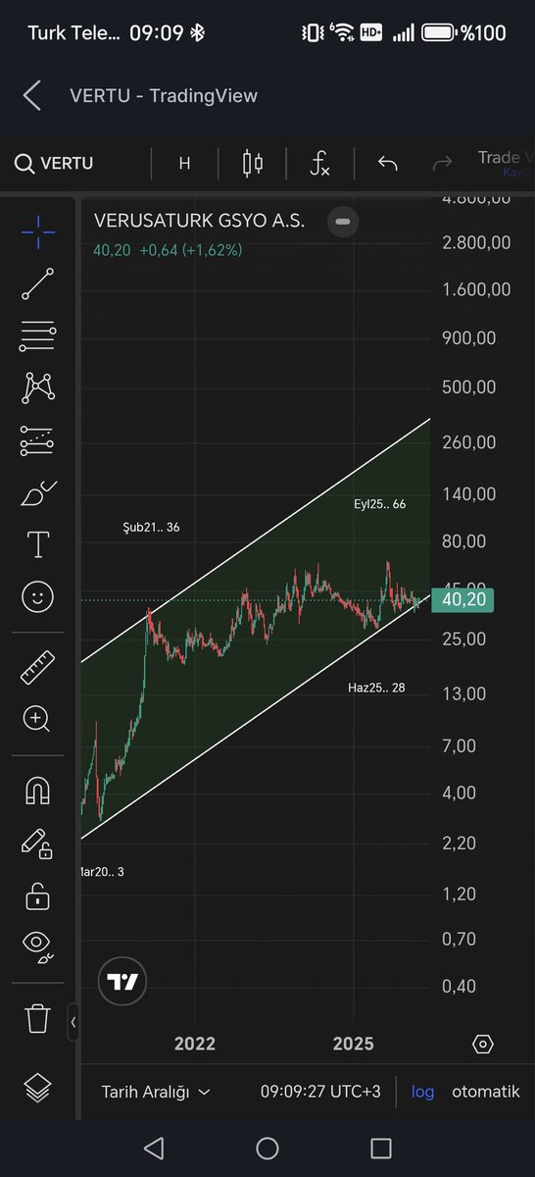Toggle hide all drawings eye

point(38,945)
